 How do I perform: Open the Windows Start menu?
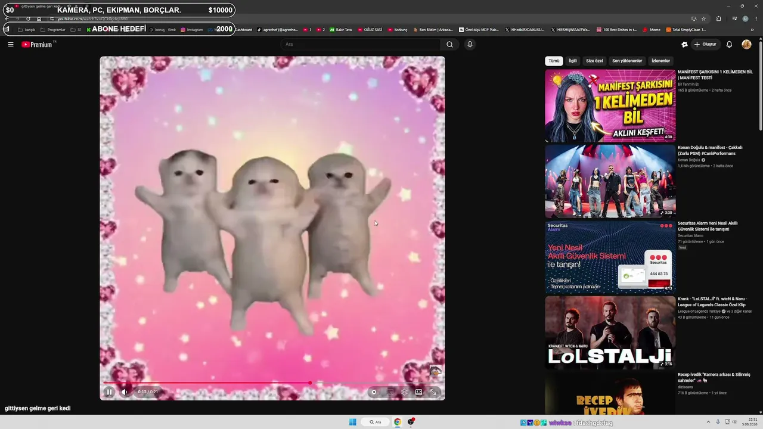pyautogui.click(x=352, y=422)
